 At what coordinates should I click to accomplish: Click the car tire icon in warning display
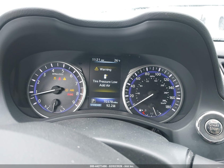click(105, 76)
